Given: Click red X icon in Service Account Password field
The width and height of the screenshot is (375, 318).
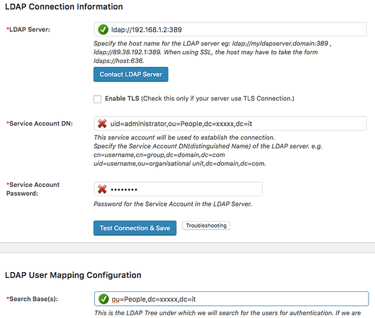Looking at the screenshot, I should pos(102,189).
